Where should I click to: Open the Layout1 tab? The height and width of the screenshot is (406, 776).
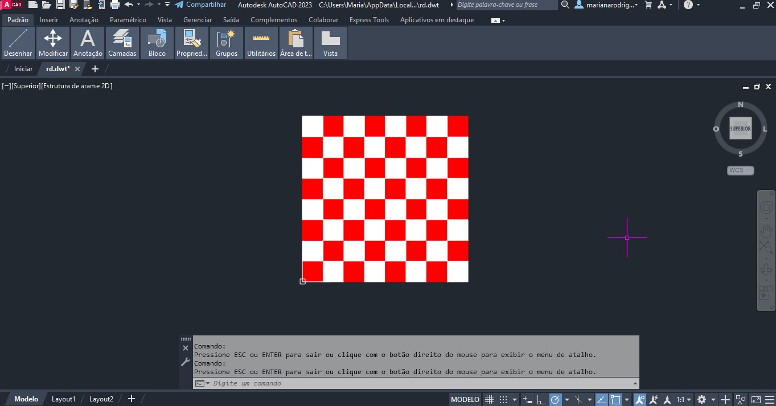(64, 399)
